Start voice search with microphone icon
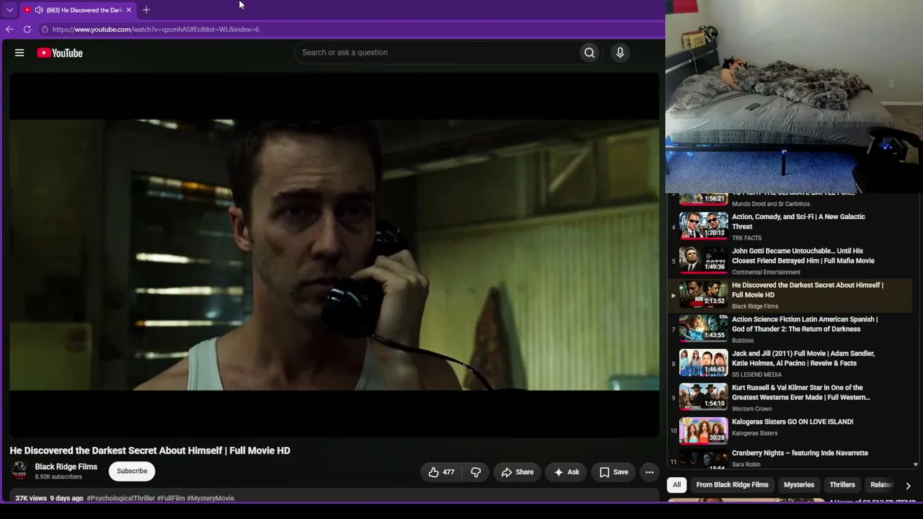Image resolution: width=923 pixels, height=519 pixels. [619, 53]
